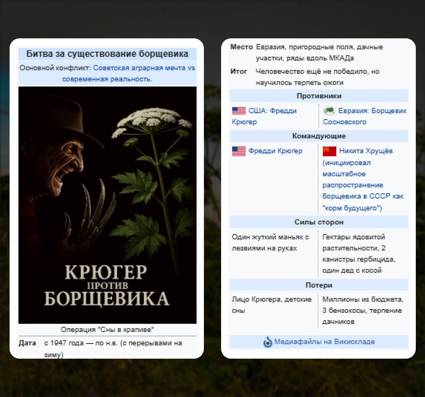
Task: Click the text 'Евразия, пригородные поля, дачные участки'
Action: 319,53
